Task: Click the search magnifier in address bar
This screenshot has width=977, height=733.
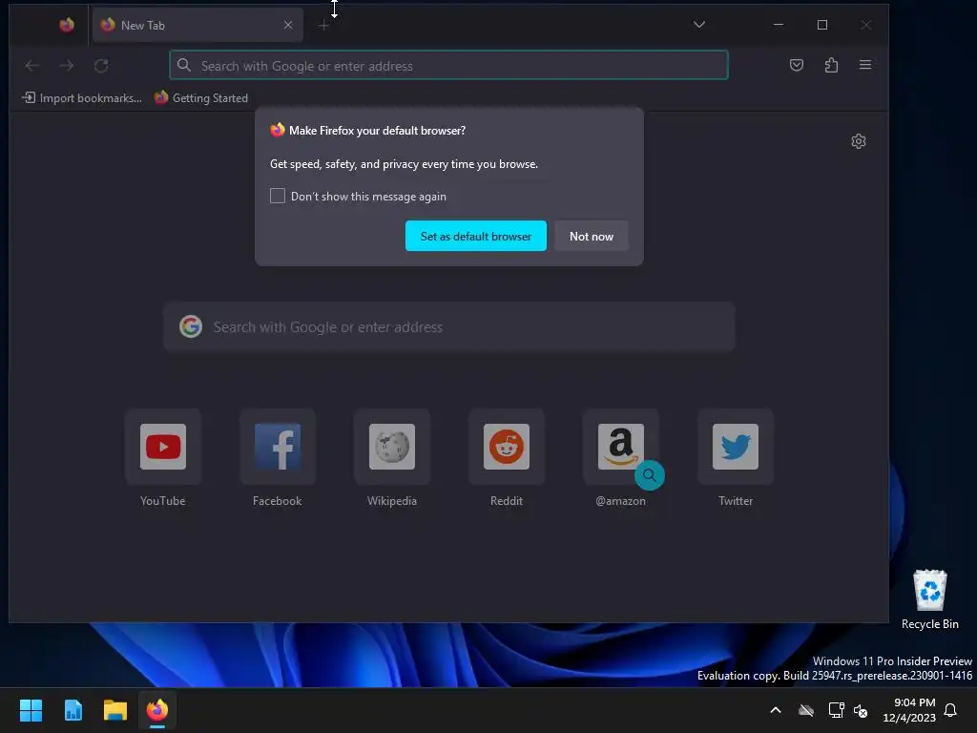Action: coord(184,65)
